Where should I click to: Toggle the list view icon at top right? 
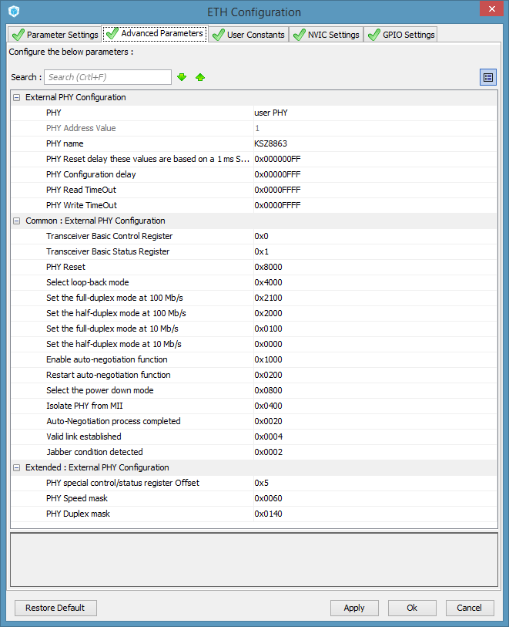tap(488, 77)
